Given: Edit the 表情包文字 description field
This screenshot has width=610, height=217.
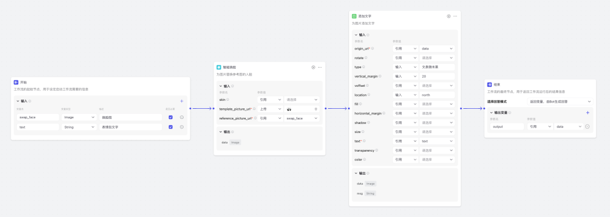Looking at the screenshot, I should [x=130, y=127].
